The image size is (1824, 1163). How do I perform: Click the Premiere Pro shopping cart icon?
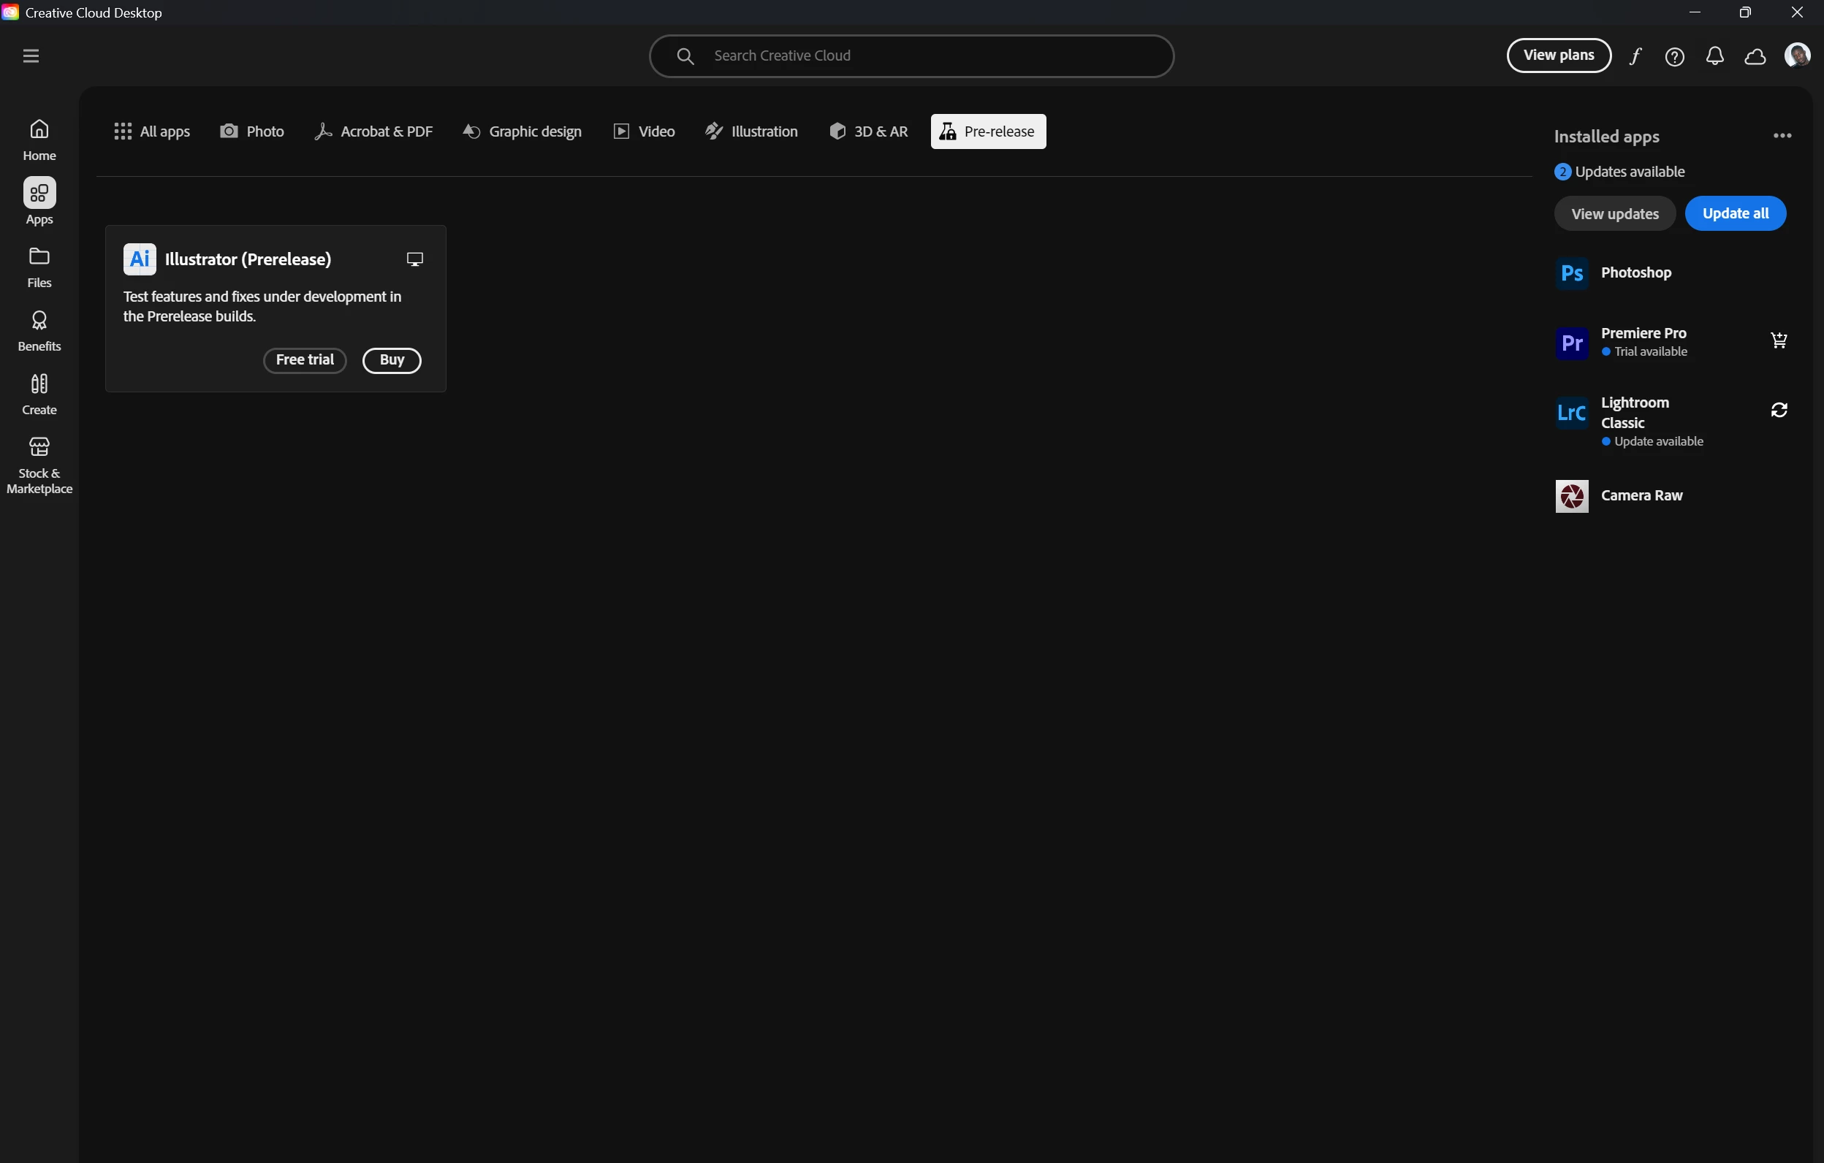(1779, 340)
